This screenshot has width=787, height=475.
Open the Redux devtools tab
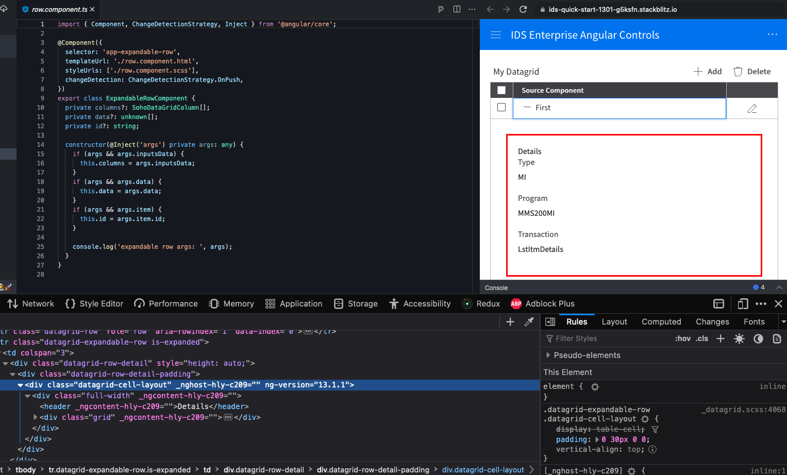point(481,304)
